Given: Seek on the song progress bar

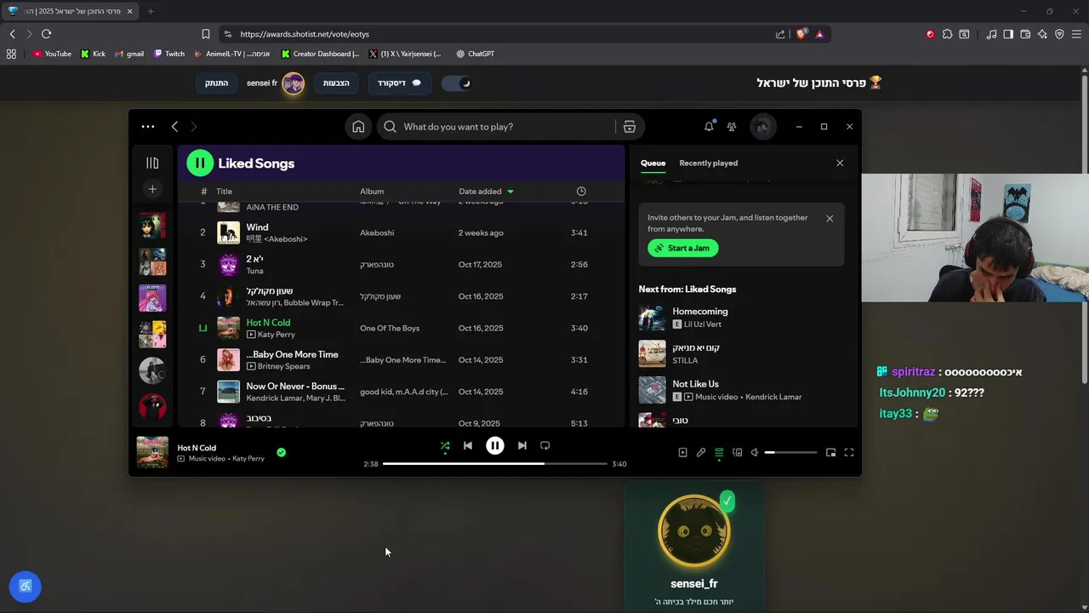Looking at the screenshot, I should [494, 464].
